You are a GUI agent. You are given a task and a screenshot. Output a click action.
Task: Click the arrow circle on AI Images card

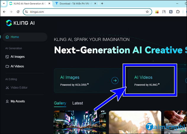point(115,81)
